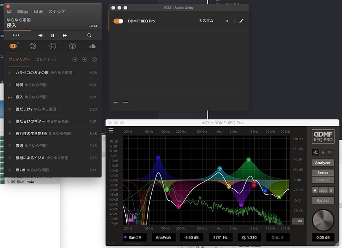Select track 誰だっけ? in playlist
This screenshot has height=248, width=342.
[53, 109]
